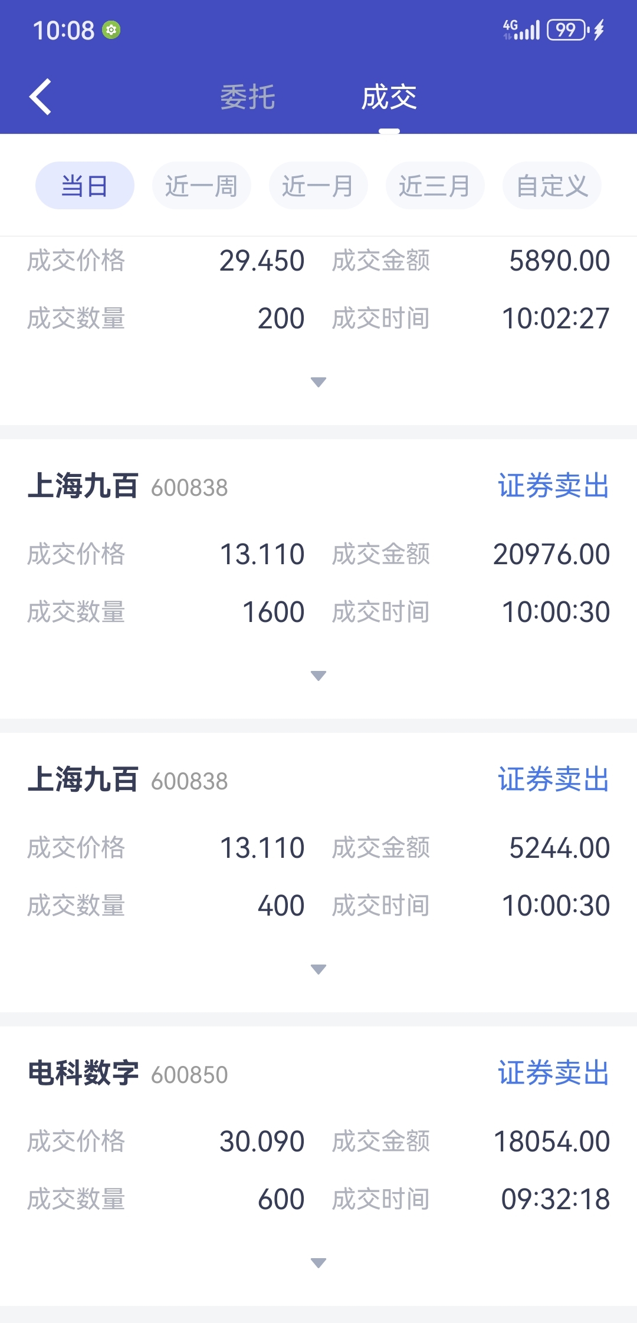Select the 成交 tab
The image size is (637, 1323).
[x=389, y=97]
